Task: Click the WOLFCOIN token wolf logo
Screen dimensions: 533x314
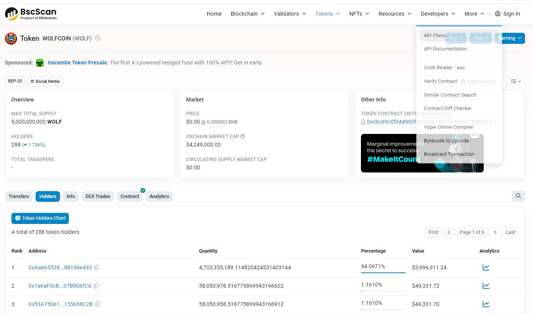Action: click(11, 39)
